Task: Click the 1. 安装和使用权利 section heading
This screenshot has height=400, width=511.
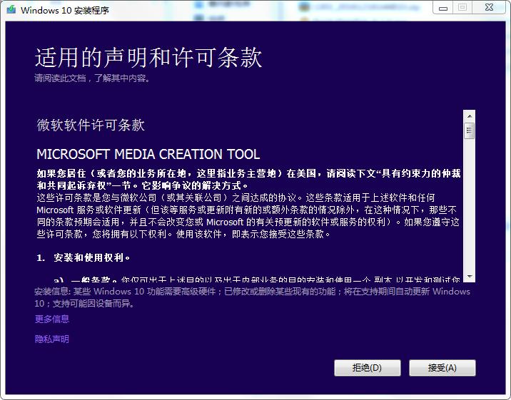Action: [84, 258]
